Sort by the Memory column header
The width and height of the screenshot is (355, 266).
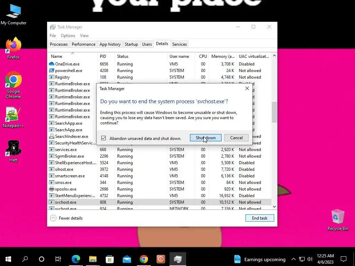pos(223,56)
